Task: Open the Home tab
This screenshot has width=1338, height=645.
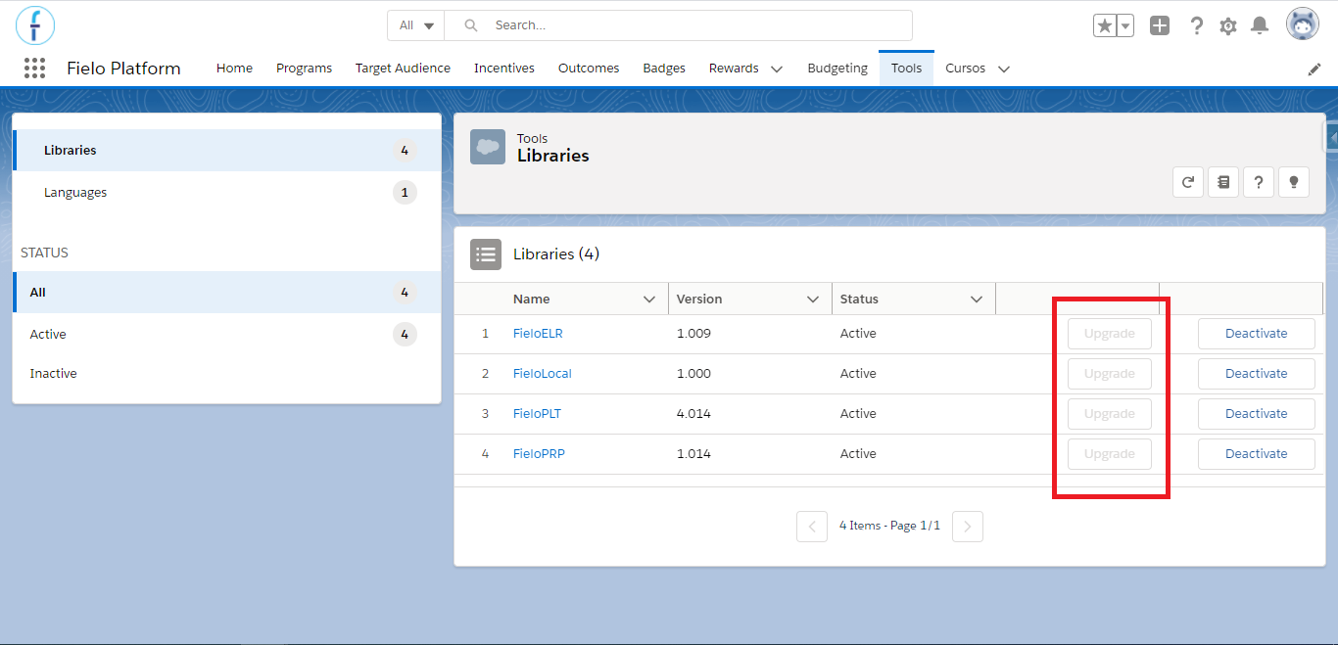Action: [234, 69]
